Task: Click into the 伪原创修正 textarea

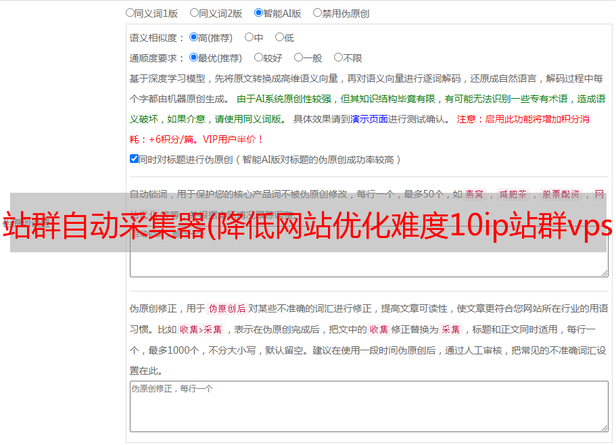Action: click(x=369, y=406)
